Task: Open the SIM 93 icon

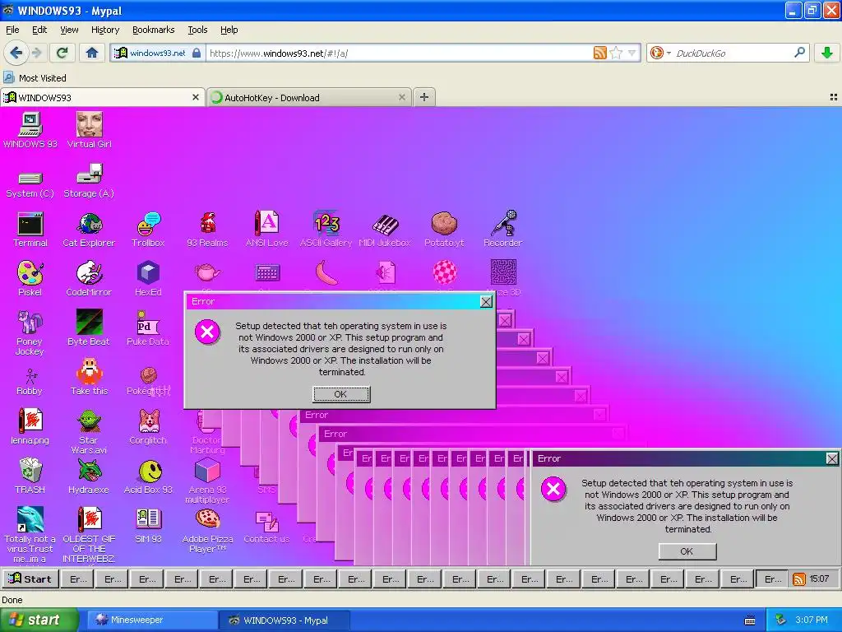Action: pos(148,525)
